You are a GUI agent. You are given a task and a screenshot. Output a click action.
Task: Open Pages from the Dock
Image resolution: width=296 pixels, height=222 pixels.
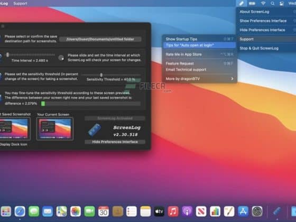tap(229, 211)
